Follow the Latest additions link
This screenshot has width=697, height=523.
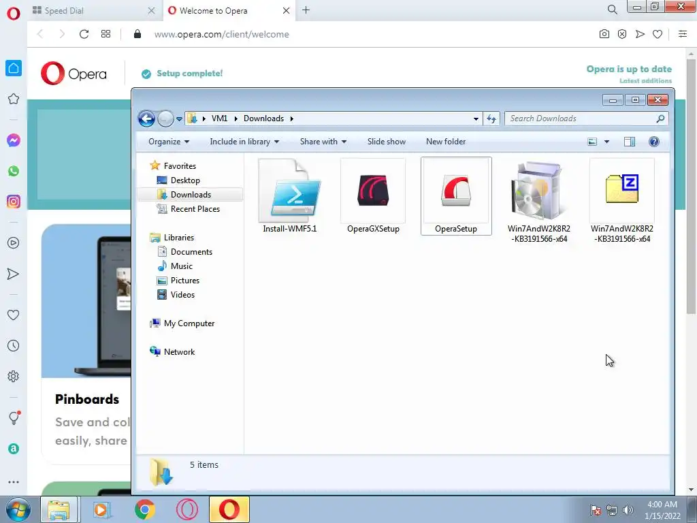[645, 80]
